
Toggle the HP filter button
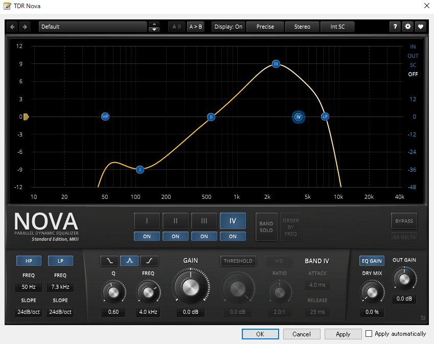tap(29, 261)
